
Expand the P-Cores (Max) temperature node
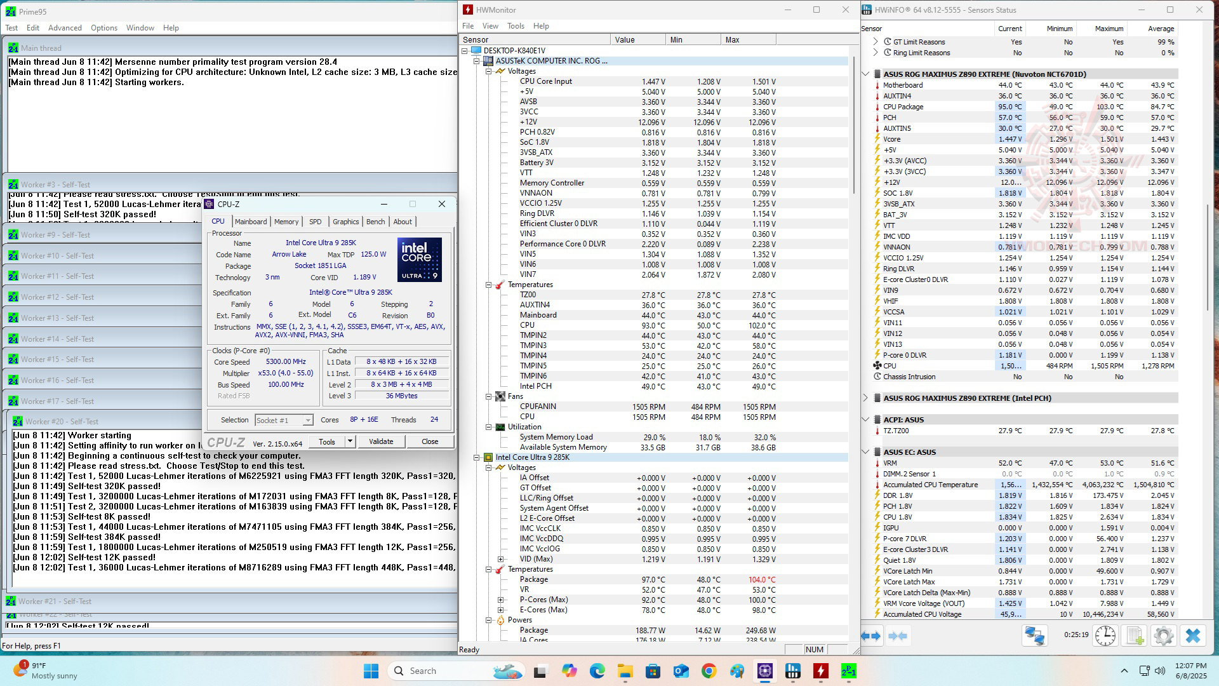click(x=501, y=600)
